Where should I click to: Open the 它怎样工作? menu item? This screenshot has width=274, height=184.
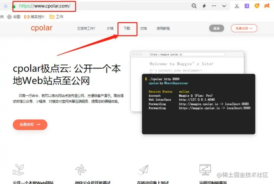(86, 28)
